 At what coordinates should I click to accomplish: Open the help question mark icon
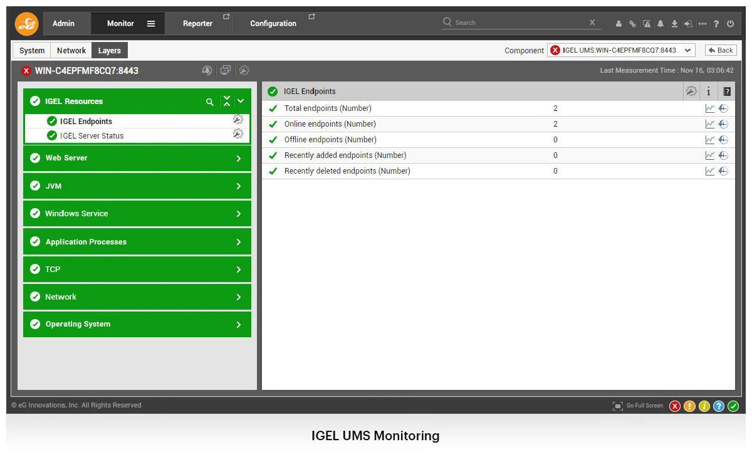point(716,24)
